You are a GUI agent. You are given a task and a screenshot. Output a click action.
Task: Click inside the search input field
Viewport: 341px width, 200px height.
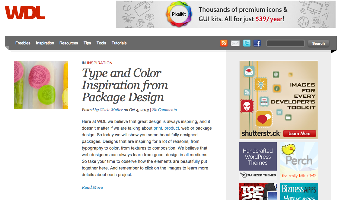[x=285, y=43]
